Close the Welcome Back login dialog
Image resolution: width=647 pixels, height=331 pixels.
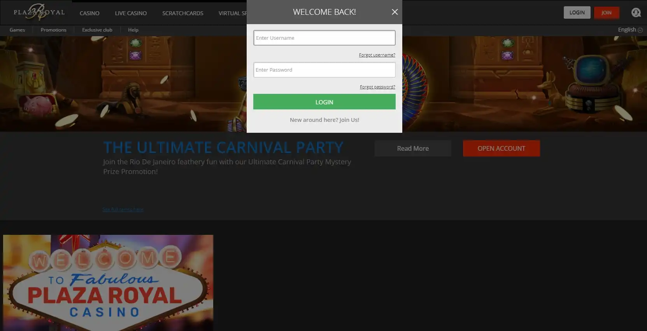(x=395, y=12)
